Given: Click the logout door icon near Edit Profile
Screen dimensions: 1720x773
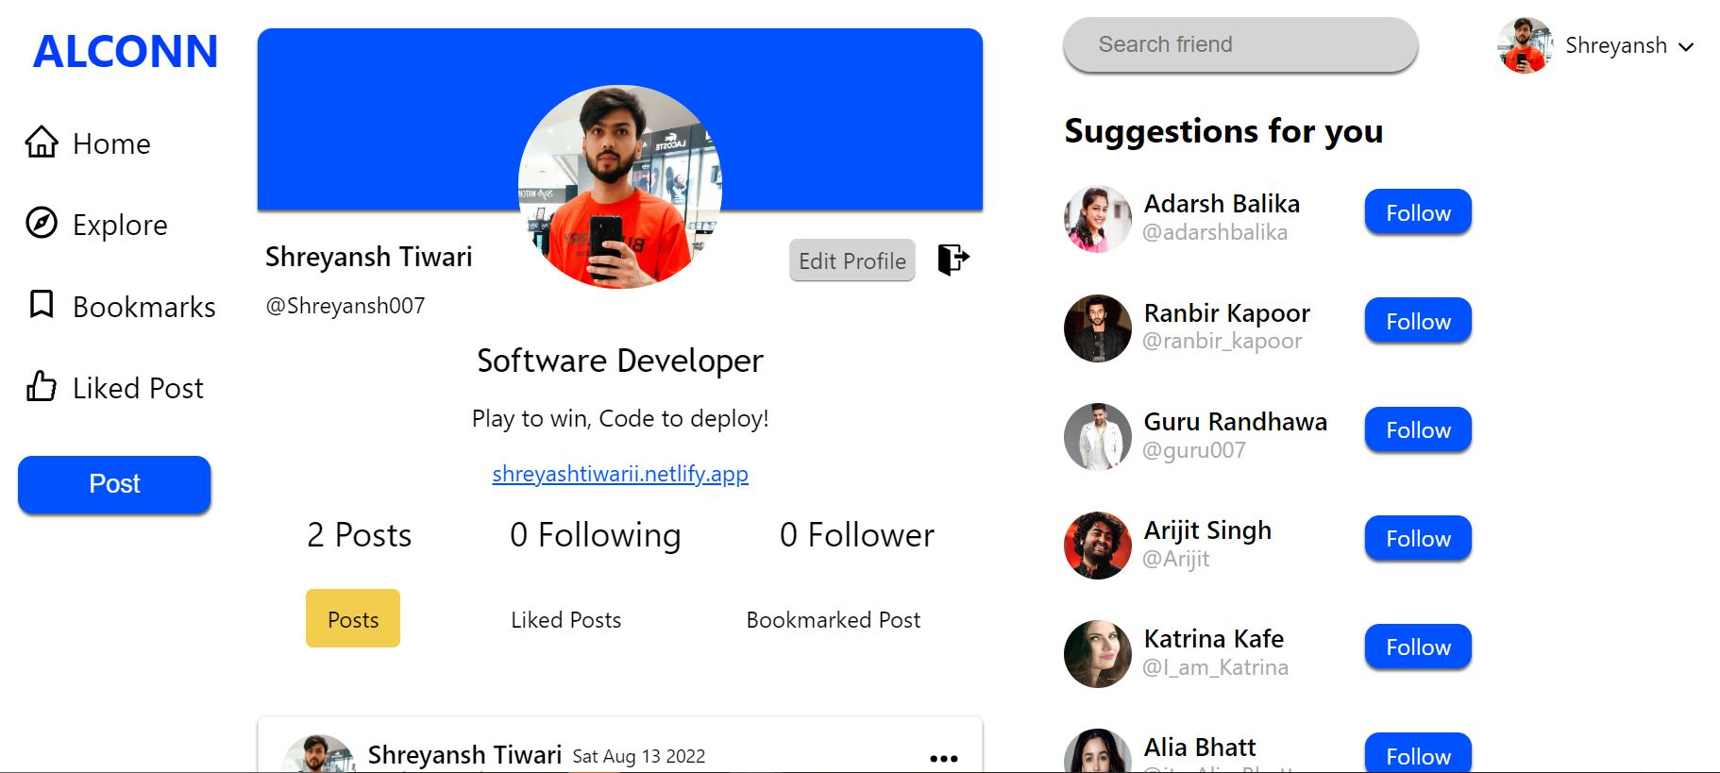Looking at the screenshot, I should (x=953, y=260).
